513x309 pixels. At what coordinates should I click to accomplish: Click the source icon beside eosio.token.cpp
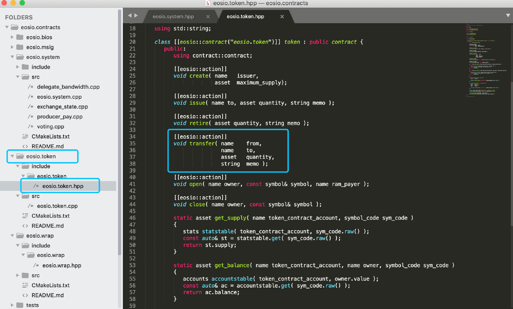point(31,206)
